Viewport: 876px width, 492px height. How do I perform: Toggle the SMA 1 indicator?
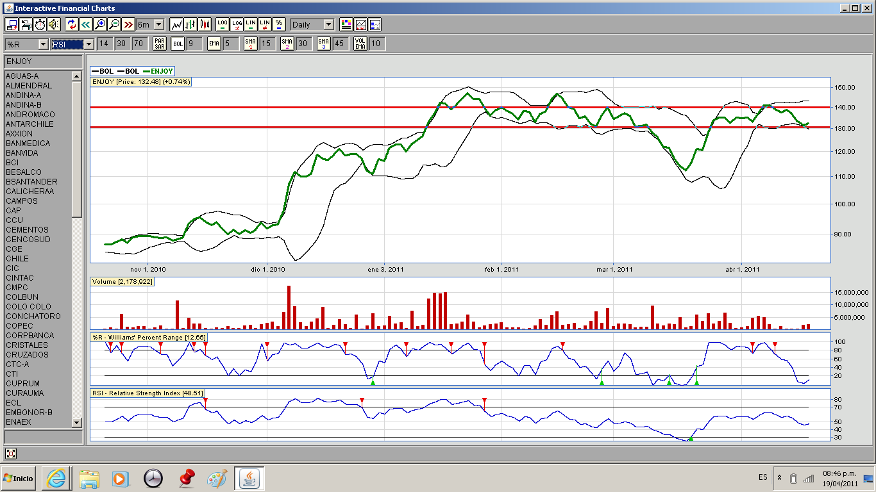(x=250, y=44)
